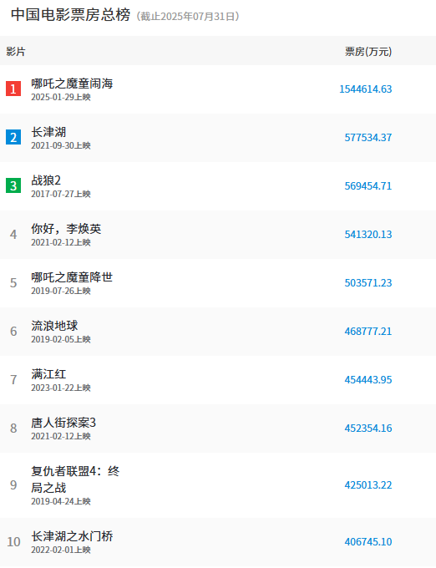Click box office value 425013.22
The width and height of the screenshot is (436, 568).
368,485
